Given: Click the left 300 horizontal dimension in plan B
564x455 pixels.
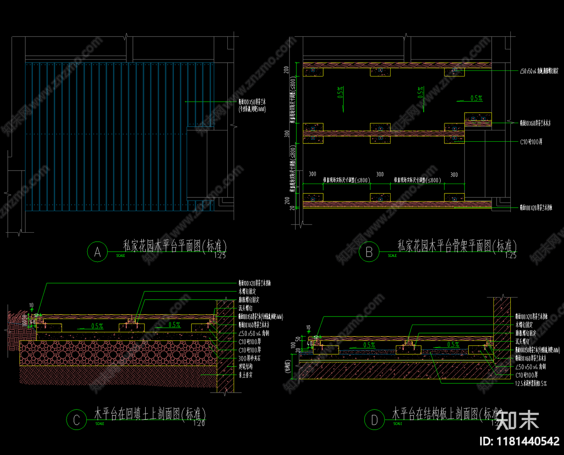Looking at the screenshot, I should [312, 174].
